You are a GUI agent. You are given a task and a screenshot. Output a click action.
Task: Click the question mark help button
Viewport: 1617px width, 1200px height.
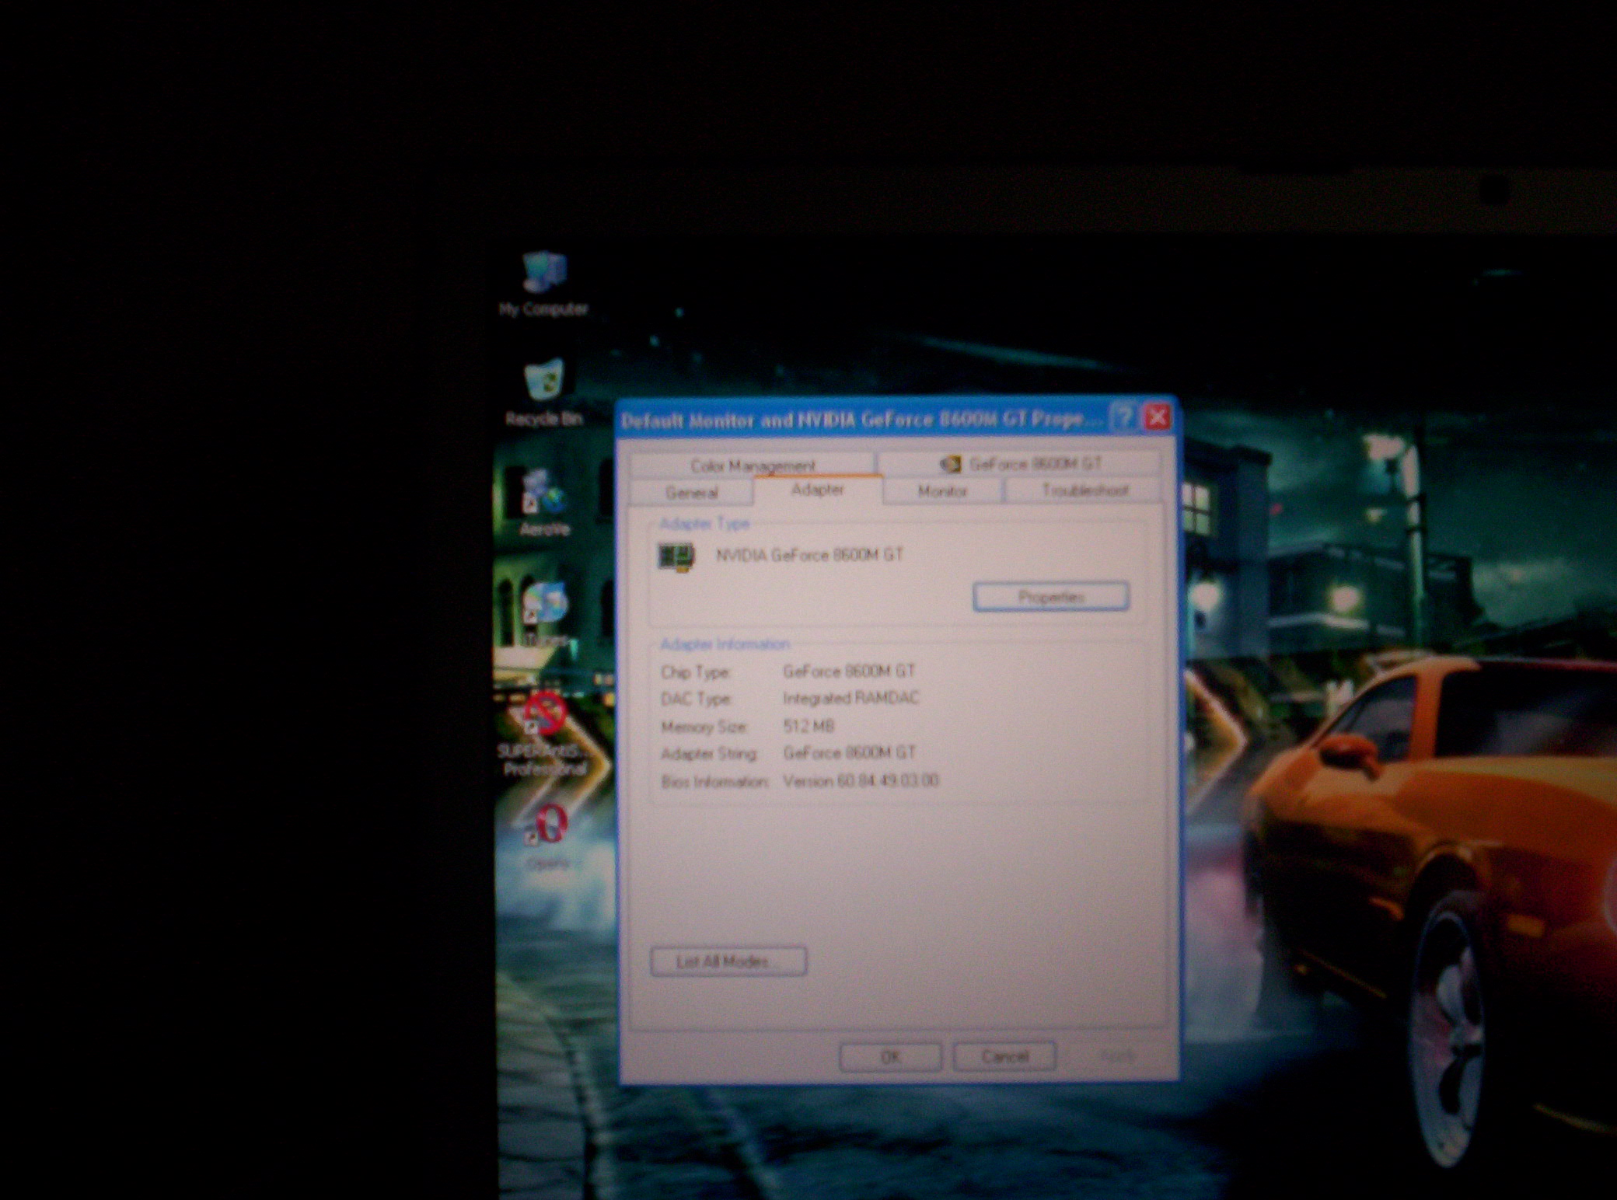pyautogui.click(x=1123, y=418)
